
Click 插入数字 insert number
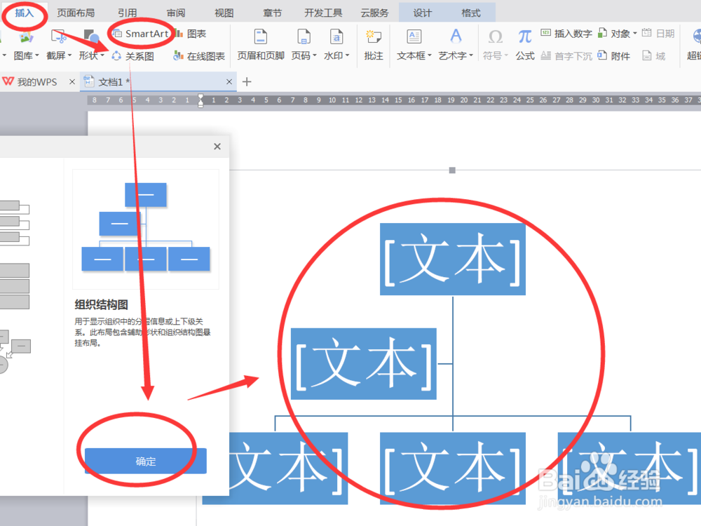click(x=566, y=34)
